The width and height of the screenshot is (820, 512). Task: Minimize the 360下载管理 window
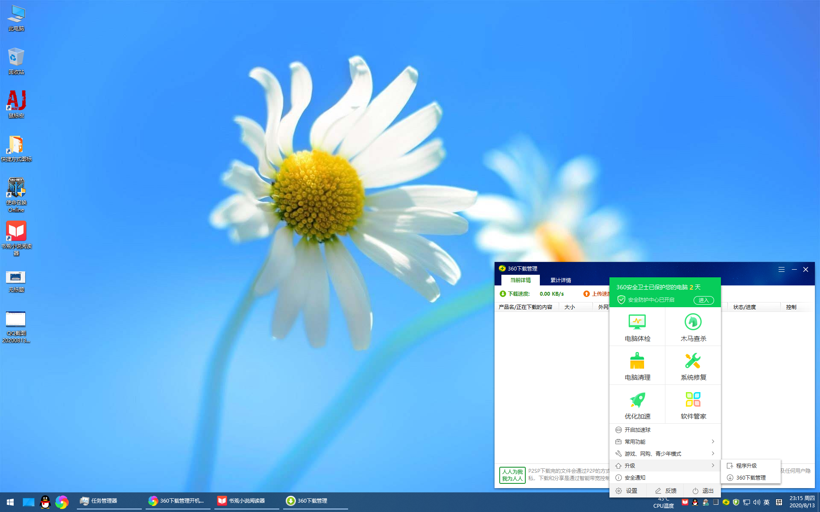click(794, 269)
